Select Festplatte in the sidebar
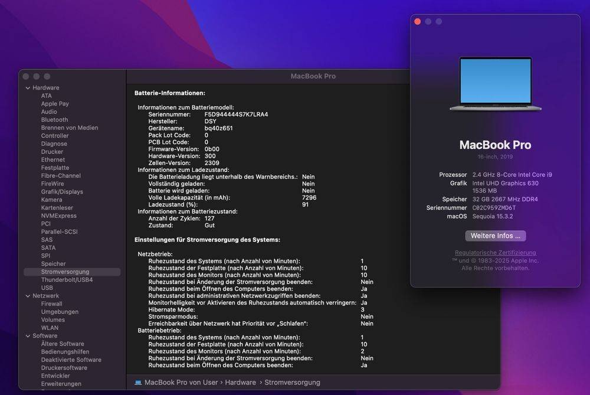Viewport: 590px width, 395px height. pos(55,168)
